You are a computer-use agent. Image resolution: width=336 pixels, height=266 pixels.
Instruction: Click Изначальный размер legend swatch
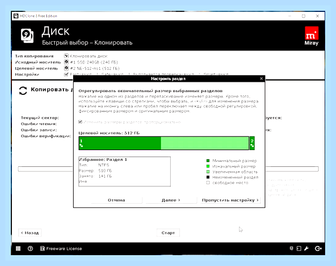tap(208, 166)
